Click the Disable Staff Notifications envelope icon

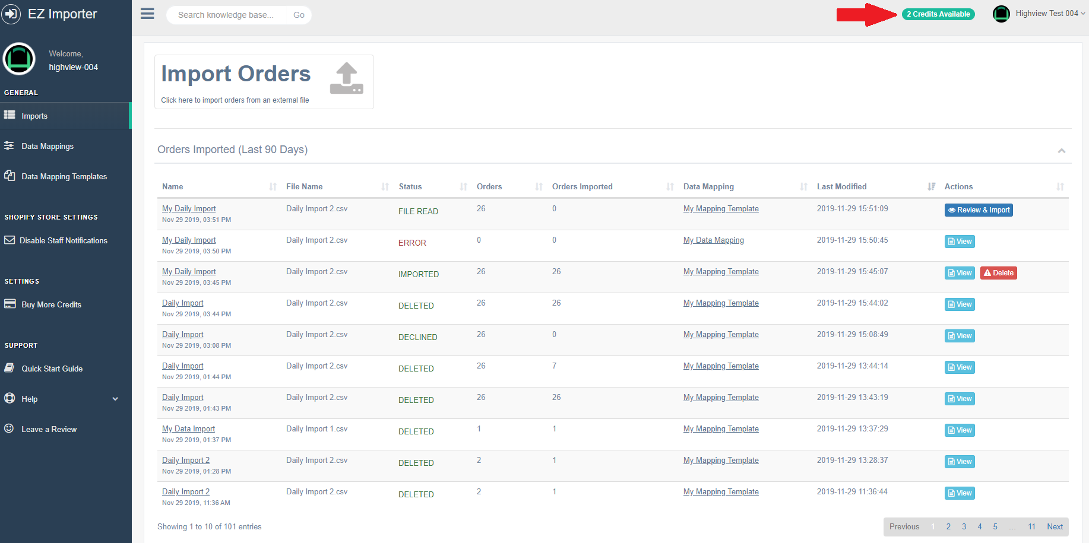point(10,240)
